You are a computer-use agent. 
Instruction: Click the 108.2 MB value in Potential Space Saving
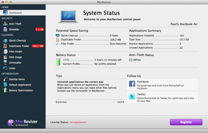pyautogui.click(x=115, y=40)
